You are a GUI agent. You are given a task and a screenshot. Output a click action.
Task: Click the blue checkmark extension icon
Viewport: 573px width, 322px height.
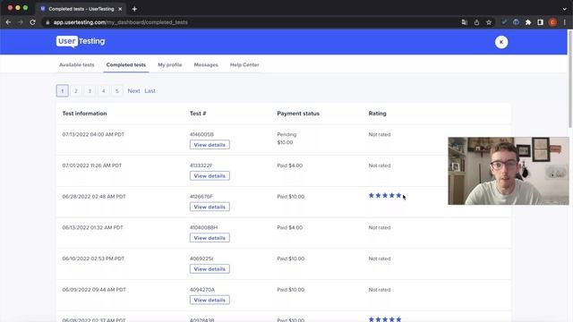tap(504, 22)
